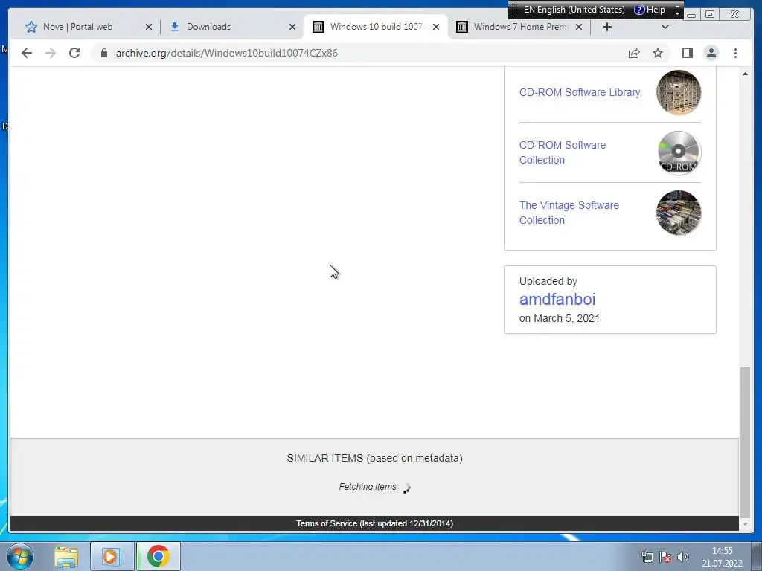The height and width of the screenshot is (571, 762).
Task: Open Windows Explorer from taskbar
Action: pyautogui.click(x=66, y=557)
